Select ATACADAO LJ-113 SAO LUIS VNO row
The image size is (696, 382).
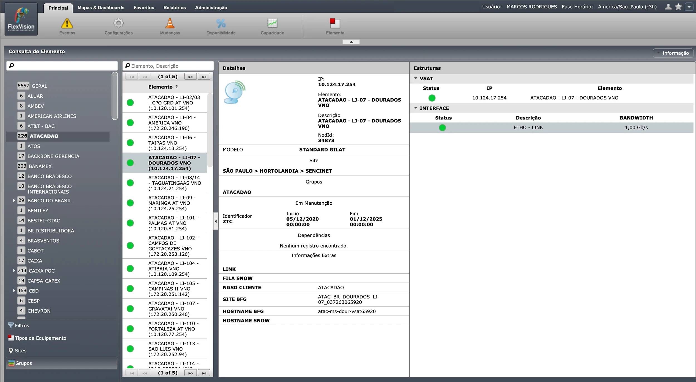165,349
